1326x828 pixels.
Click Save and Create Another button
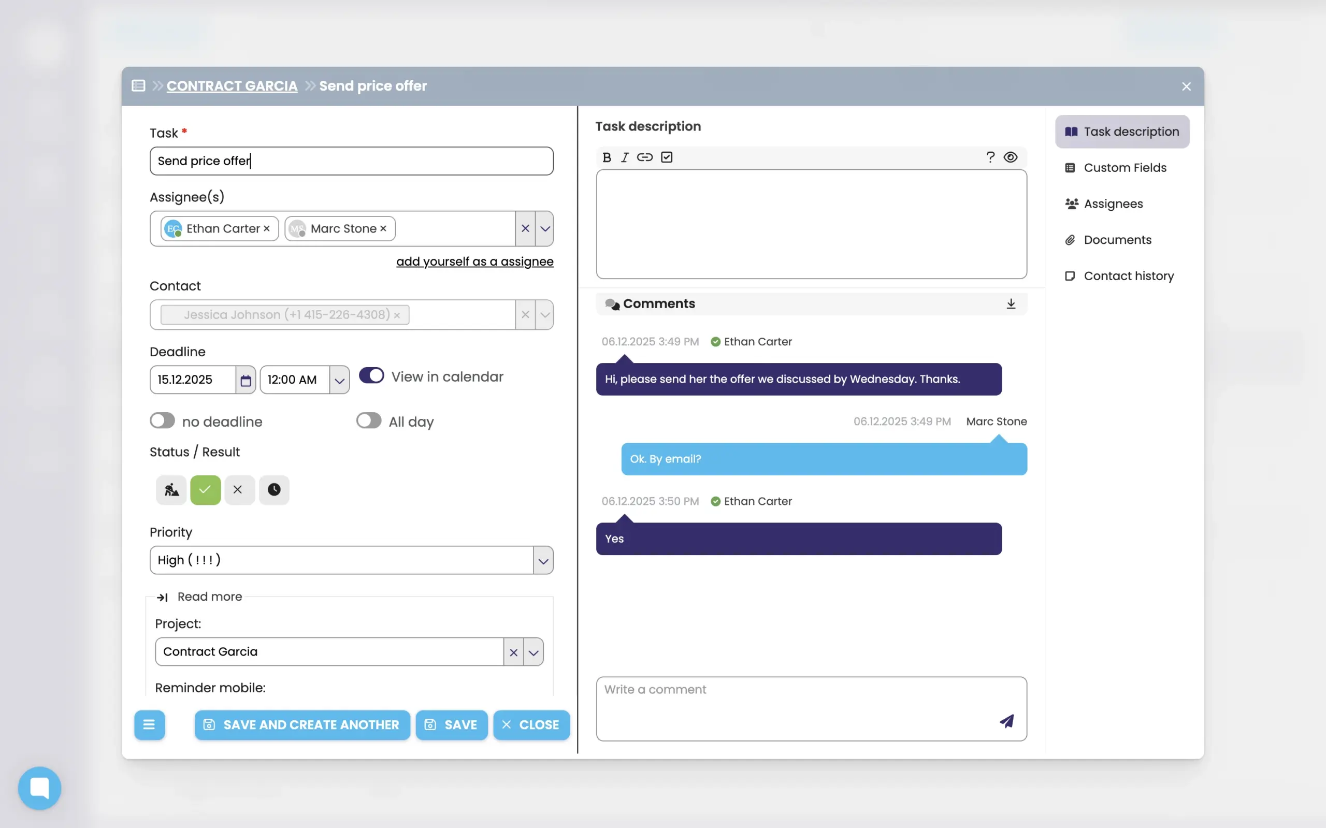[x=302, y=724]
